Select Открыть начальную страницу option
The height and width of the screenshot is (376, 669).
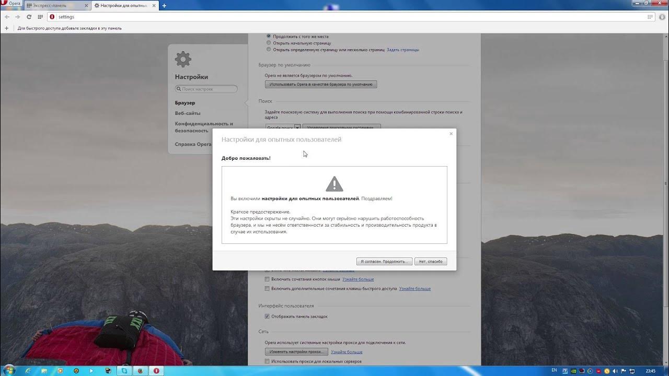[269, 43]
